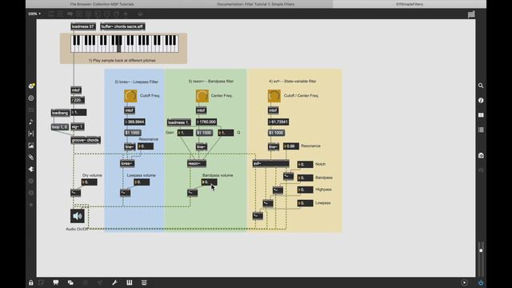Screen dimensions: 512x288
Task: Click the left-arrow icon in left toolbar
Action: (x=31, y=169)
